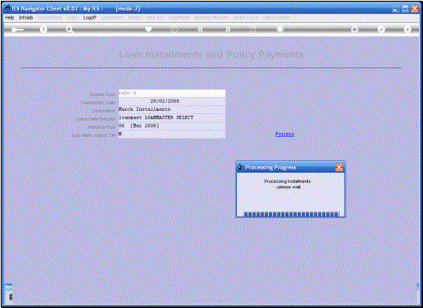Click the Transaction Date field 29/02/2008
Screen dimensions: 423x308
(x=172, y=101)
